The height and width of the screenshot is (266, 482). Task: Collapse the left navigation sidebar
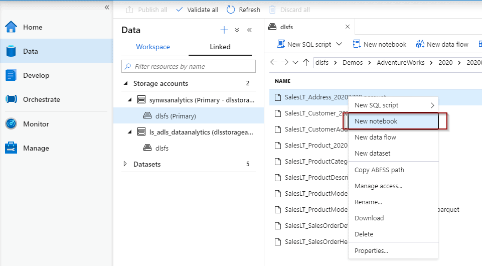107,7
